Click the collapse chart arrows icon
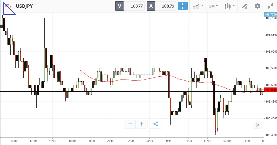This screenshot has height=145, width=277. (271, 6)
